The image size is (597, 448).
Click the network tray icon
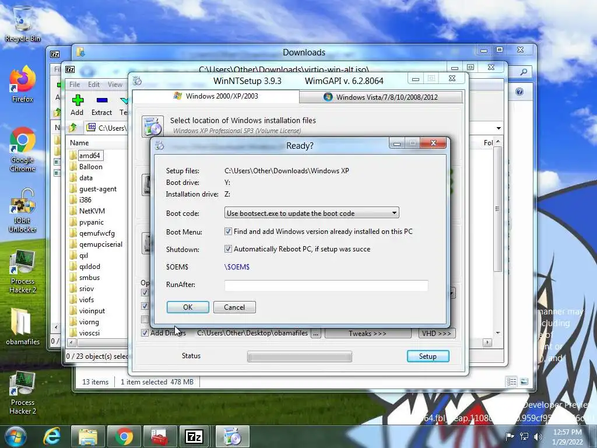(524, 436)
